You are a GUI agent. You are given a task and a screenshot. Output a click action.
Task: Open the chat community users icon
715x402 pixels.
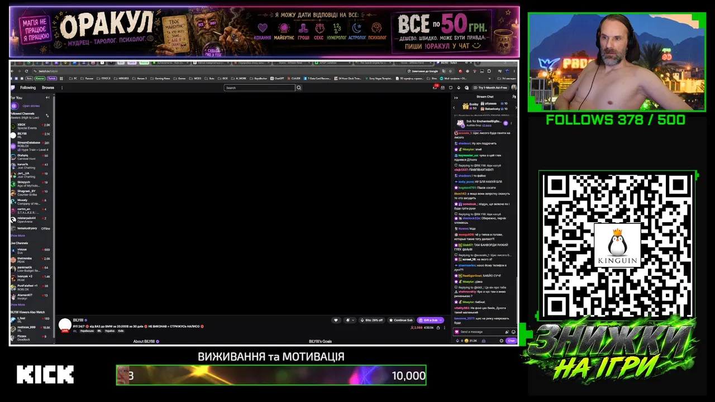[x=514, y=97]
